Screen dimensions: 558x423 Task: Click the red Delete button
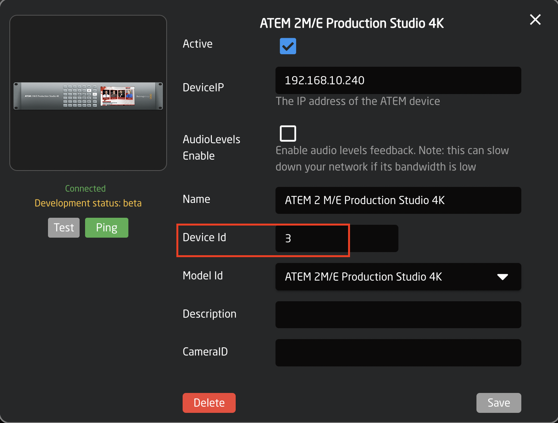pyautogui.click(x=209, y=403)
